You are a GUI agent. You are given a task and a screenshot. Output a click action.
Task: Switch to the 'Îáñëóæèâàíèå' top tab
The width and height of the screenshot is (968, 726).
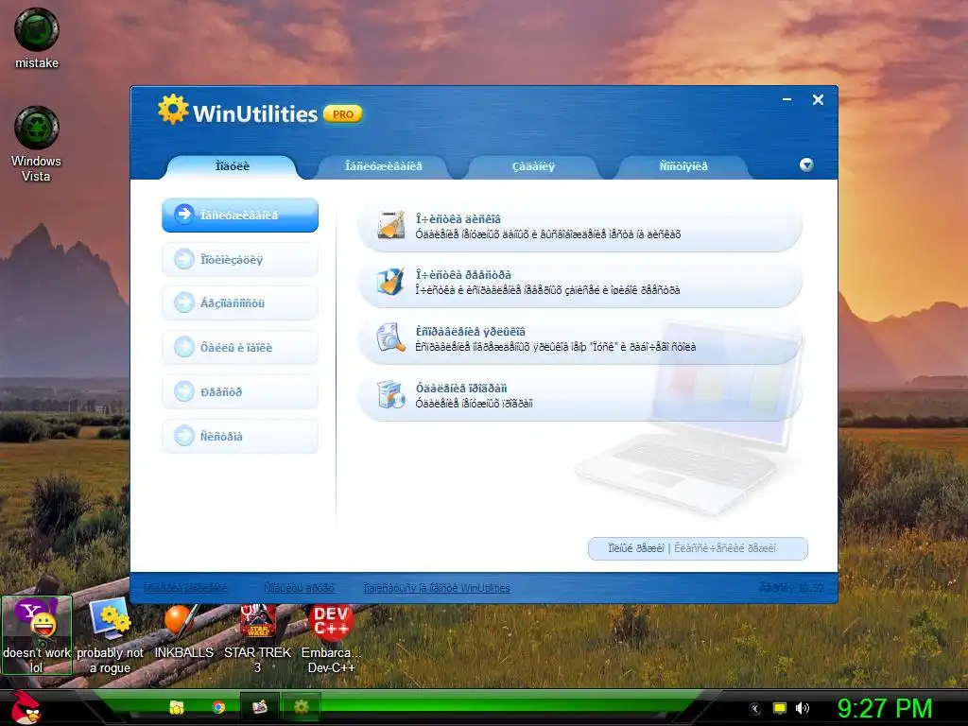click(x=384, y=166)
